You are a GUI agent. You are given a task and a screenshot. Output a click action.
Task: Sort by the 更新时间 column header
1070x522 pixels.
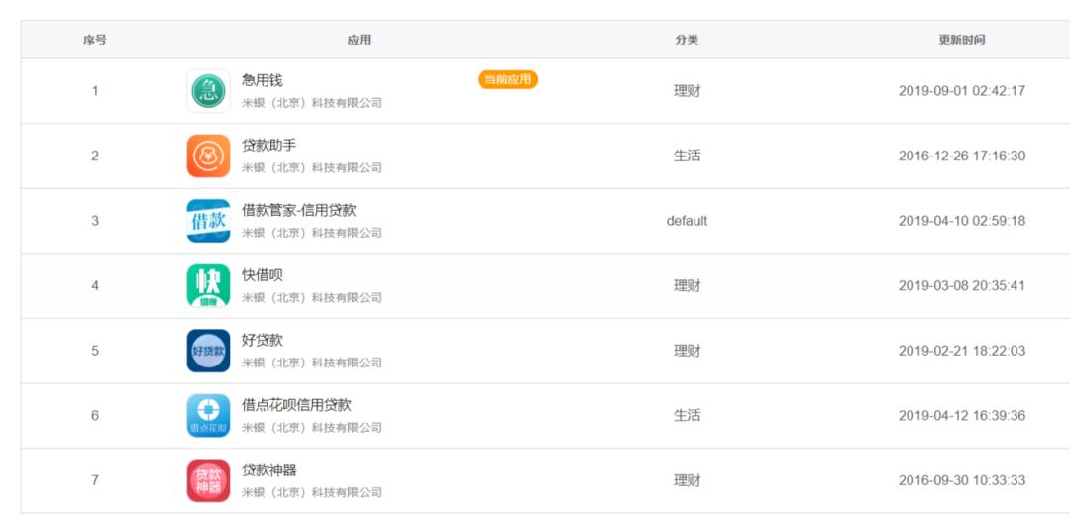[961, 40]
